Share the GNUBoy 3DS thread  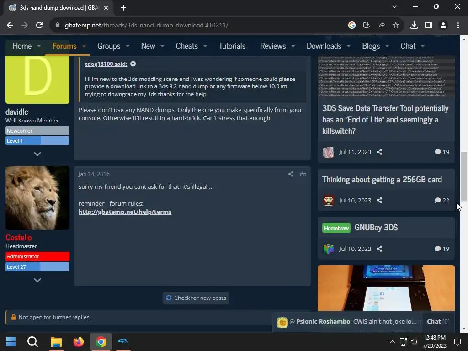[379, 249]
